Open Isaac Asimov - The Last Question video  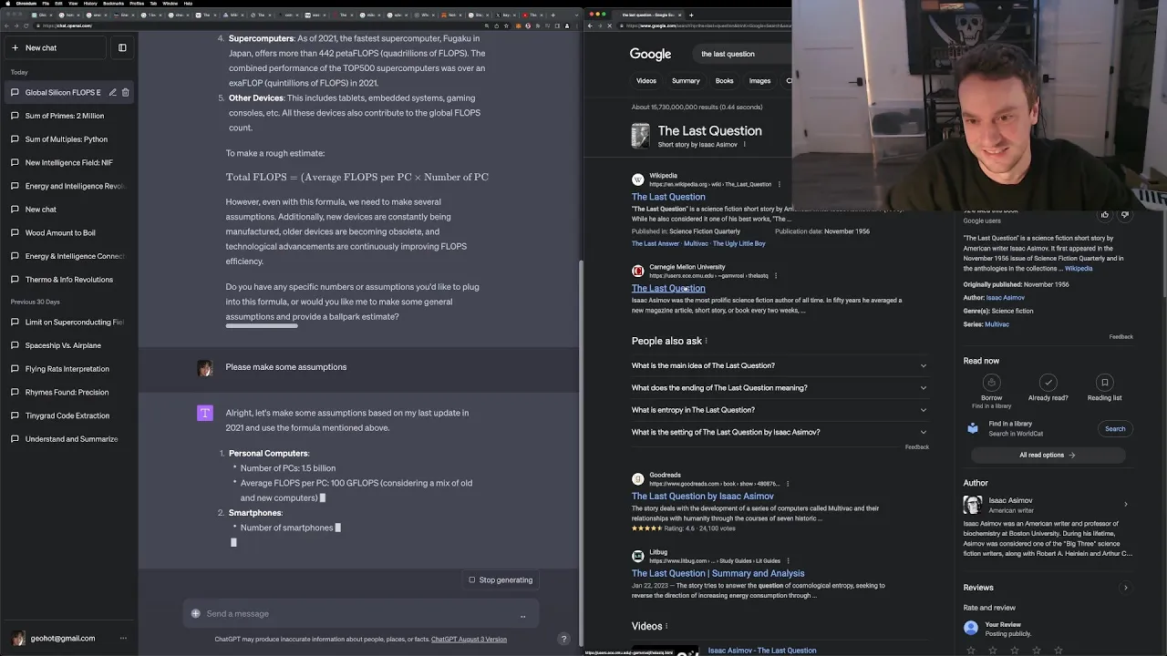point(761,651)
